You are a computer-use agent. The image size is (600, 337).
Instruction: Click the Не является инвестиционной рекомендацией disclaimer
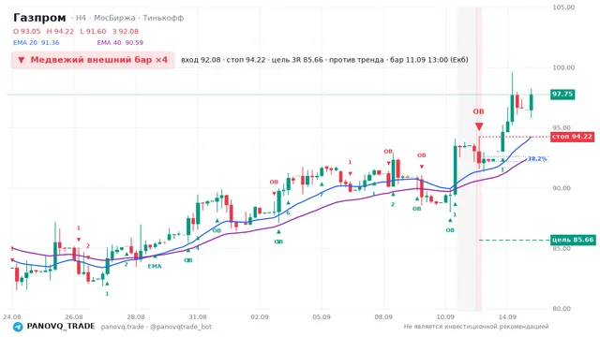476,327
